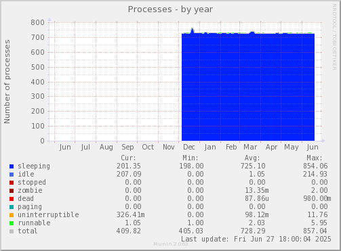
Task: Select the 'idle' legend label
Action: click(26, 174)
